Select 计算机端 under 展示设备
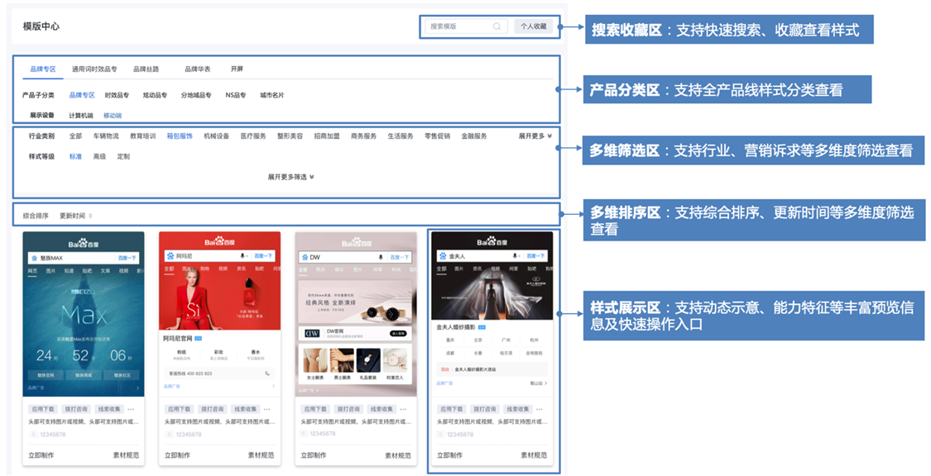 (x=80, y=116)
